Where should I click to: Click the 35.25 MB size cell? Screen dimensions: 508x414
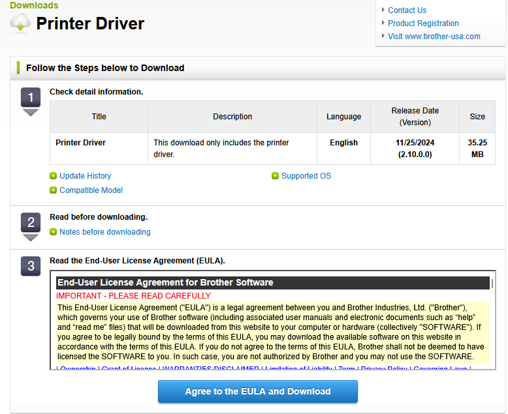(x=477, y=149)
